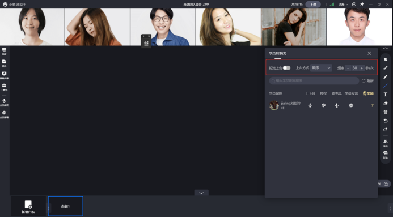Open the courseware folder icon in left sidebar
This screenshot has height=218, width=393.
pyautogui.click(x=5, y=63)
